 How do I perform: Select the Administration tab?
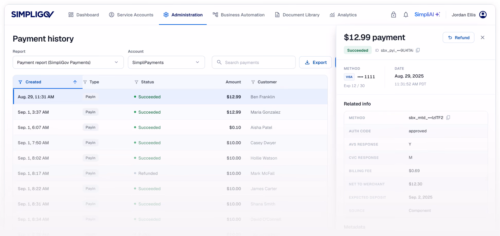click(x=183, y=15)
